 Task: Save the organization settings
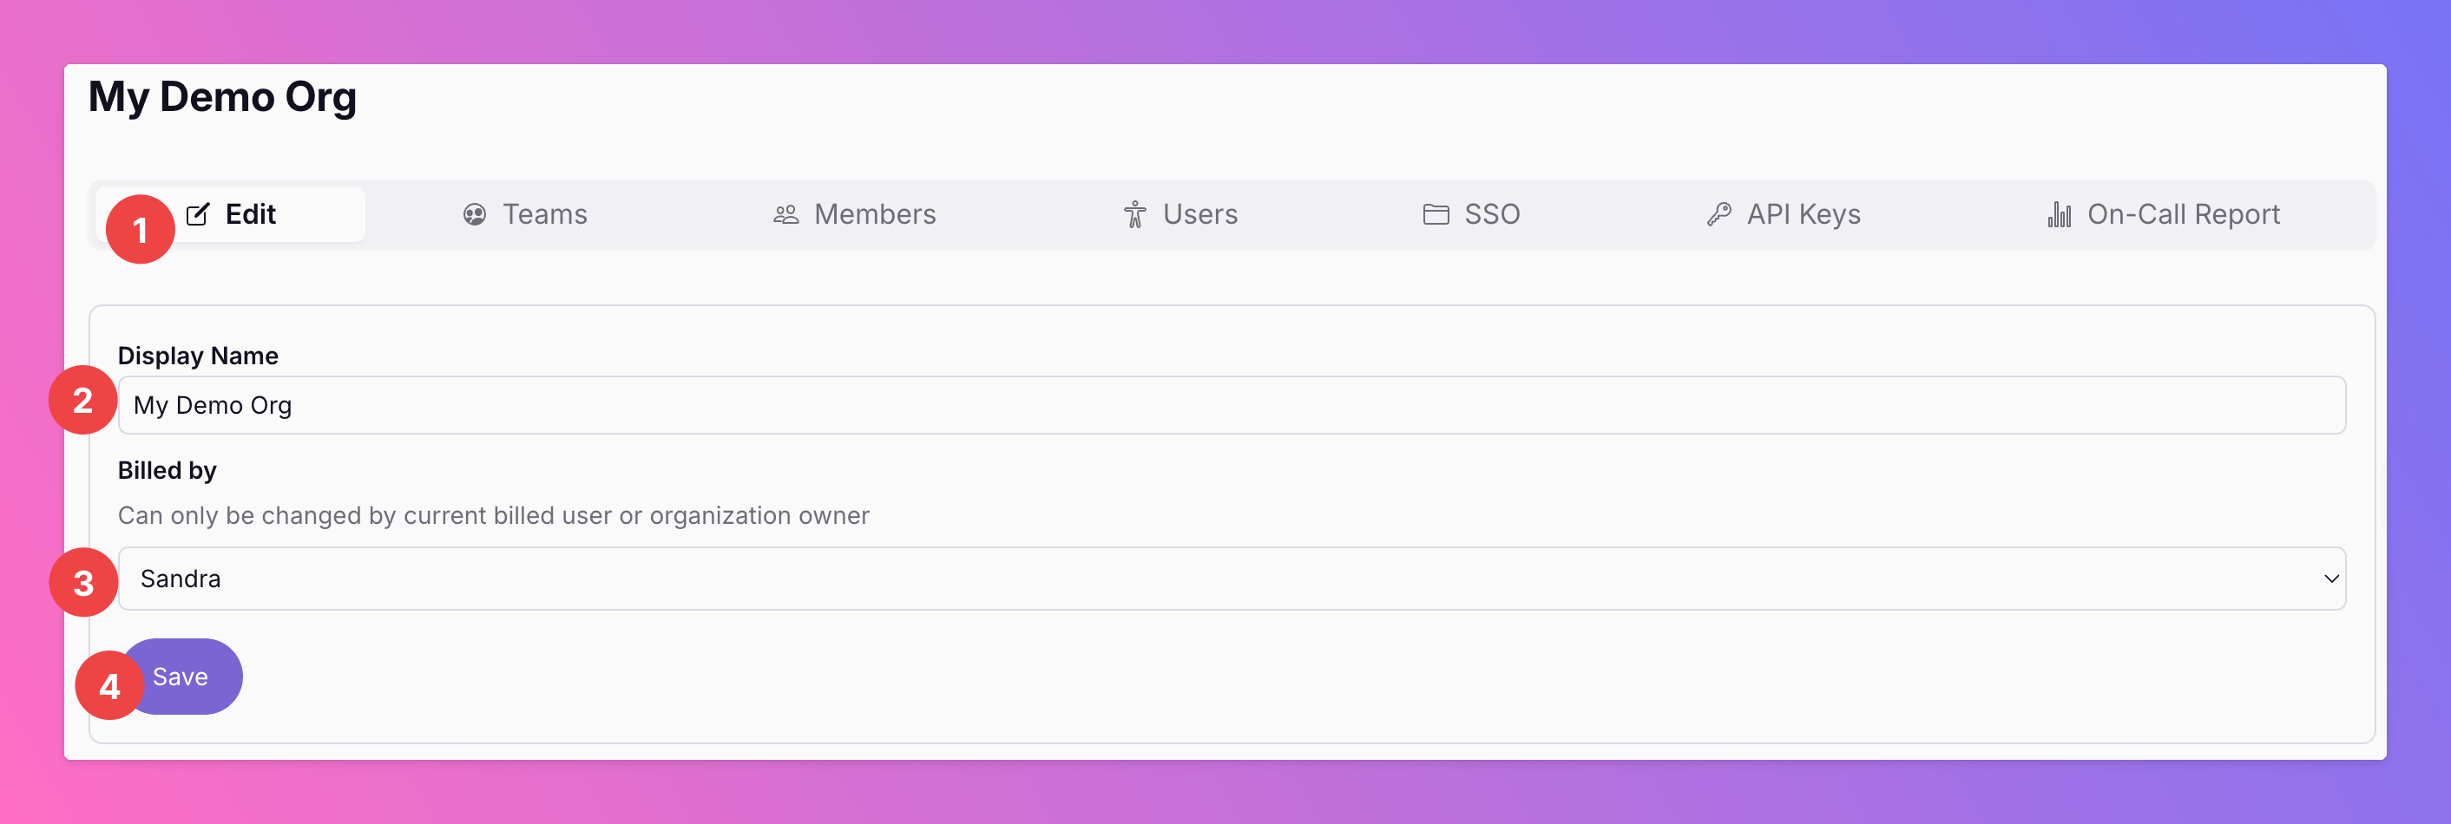click(x=181, y=677)
